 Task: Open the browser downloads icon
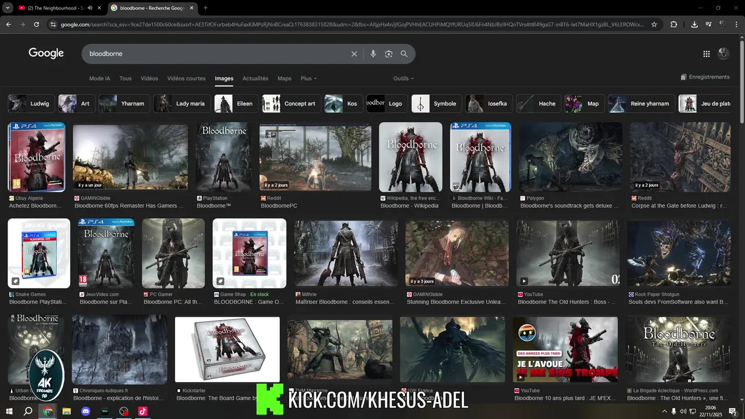pyautogui.click(x=694, y=24)
